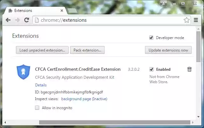Click the CFCA blue shield extension icon
204x128 pixels.
click(23, 72)
